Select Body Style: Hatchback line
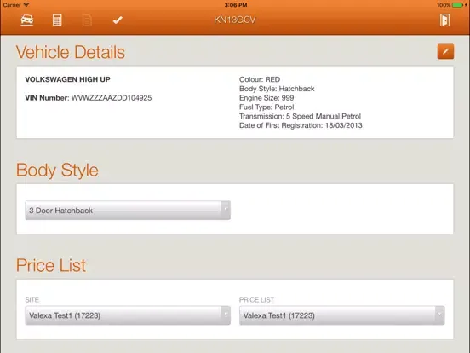The image size is (470, 353). pos(277,89)
